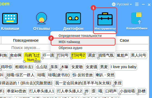The image size is (152, 98).
Task: Open the Инструменты toolbox icon
Action: (105, 19)
